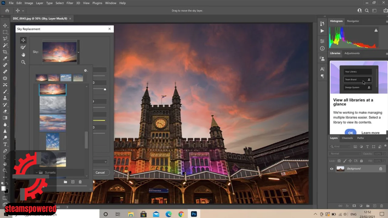Click the histogram warning triangle
Viewport: 388px width, 218px height.
tap(376, 30)
